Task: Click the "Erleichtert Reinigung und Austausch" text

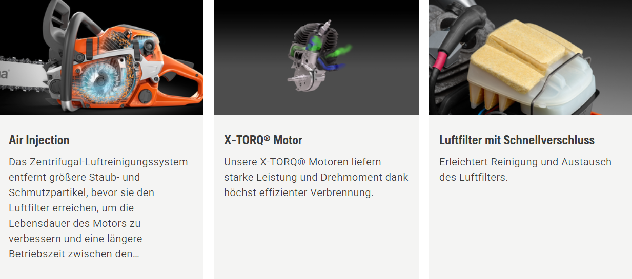Action: (525, 162)
